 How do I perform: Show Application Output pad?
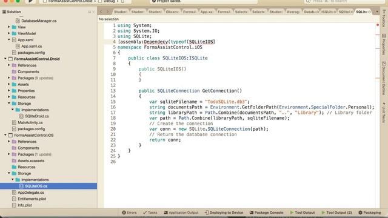coord(181,213)
